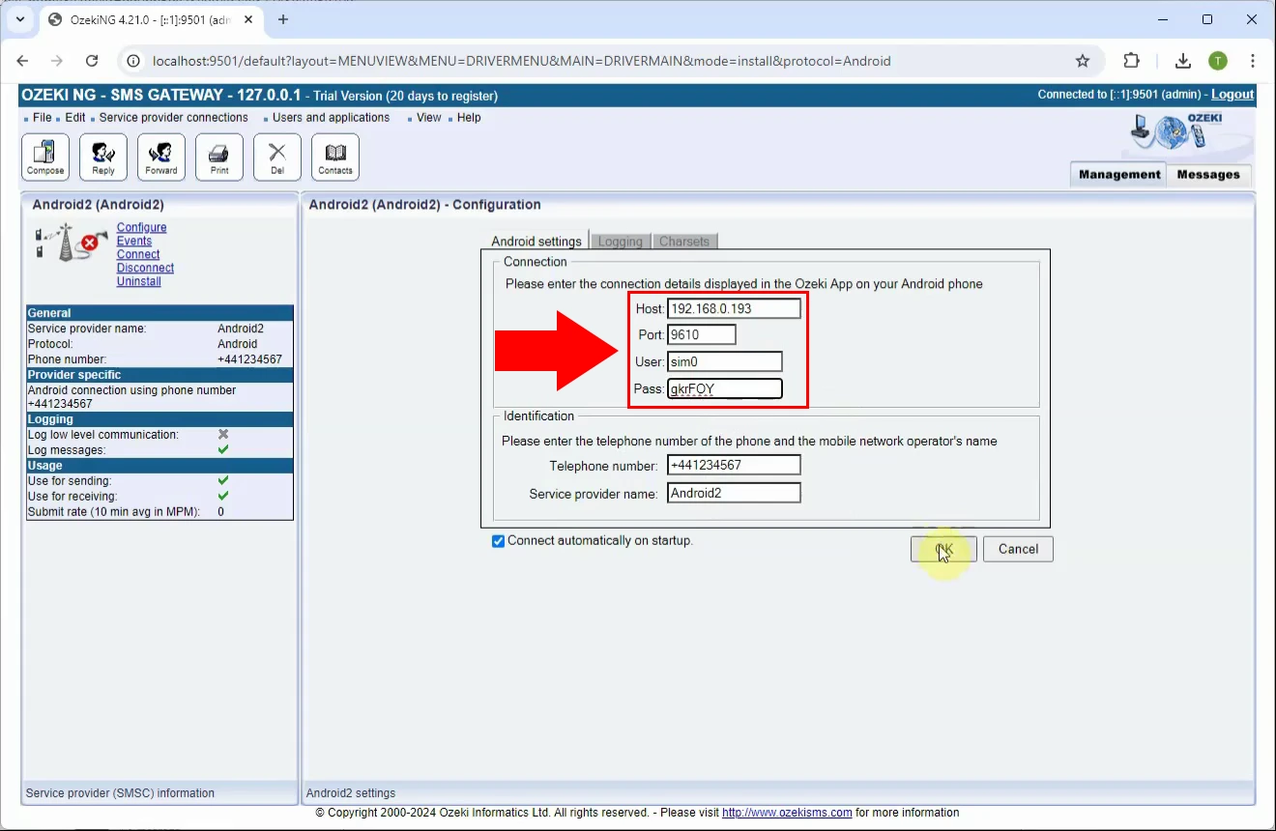
Task: Open the browser downloads icon
Action: coord(1182,61)
